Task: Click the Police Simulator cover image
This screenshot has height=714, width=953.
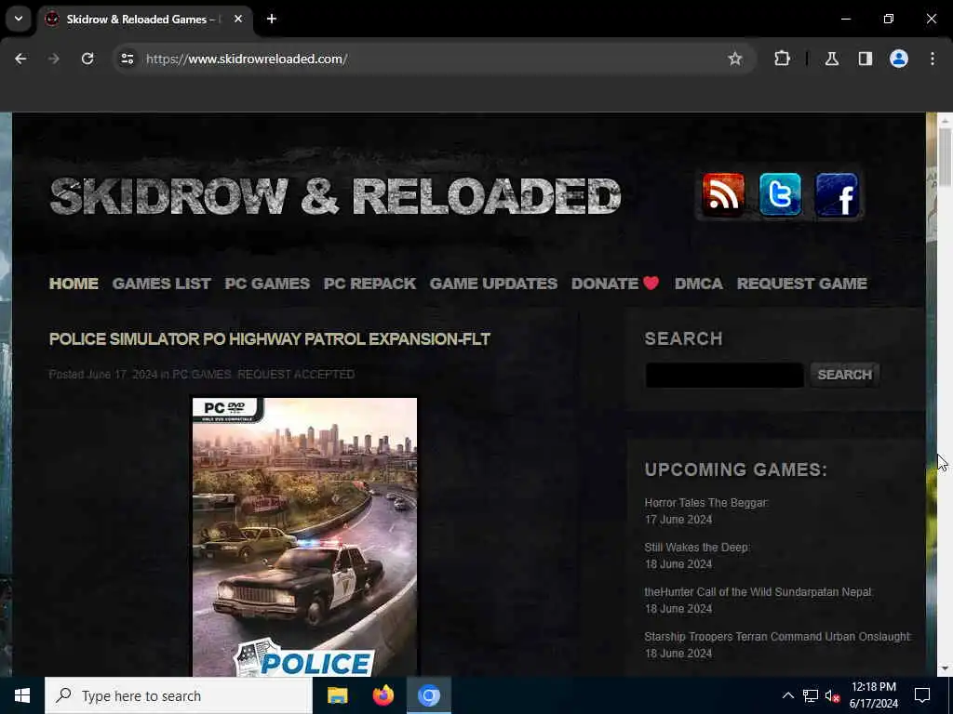Action: coord(304,536)
